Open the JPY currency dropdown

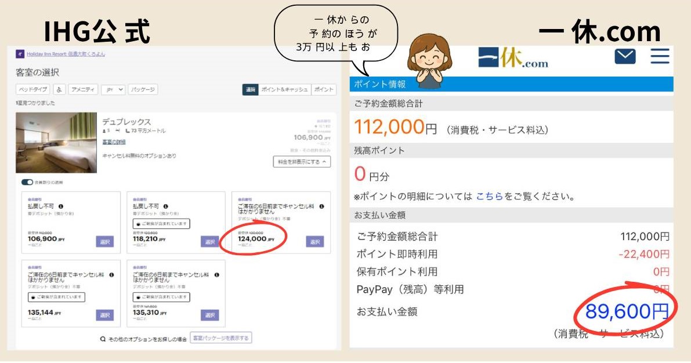pos(114,89)
